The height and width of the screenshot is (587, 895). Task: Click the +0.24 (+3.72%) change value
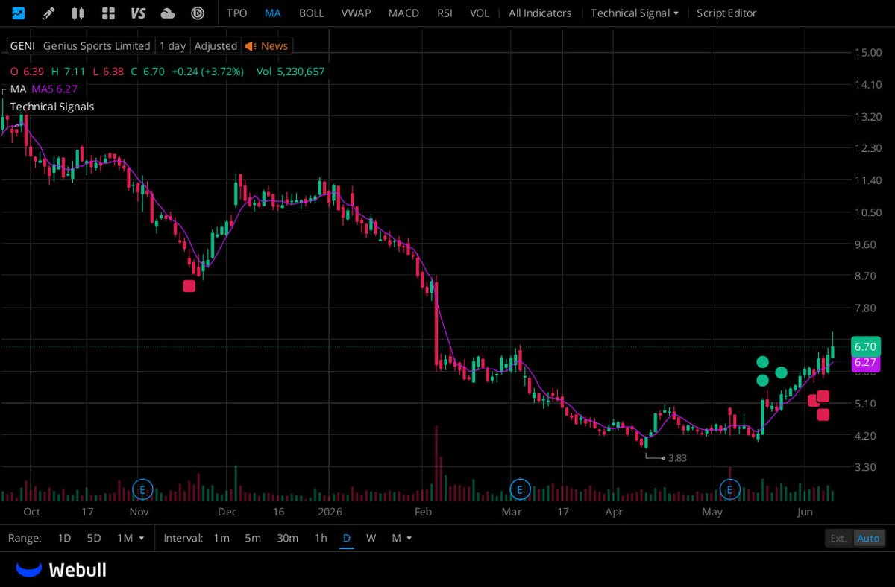pyautogui.click(x=207, y=72)
